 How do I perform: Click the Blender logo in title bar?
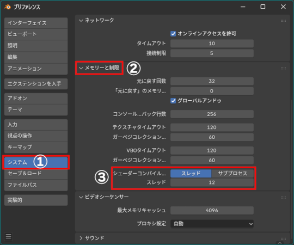pyautogui.click(x=8, y=7)
